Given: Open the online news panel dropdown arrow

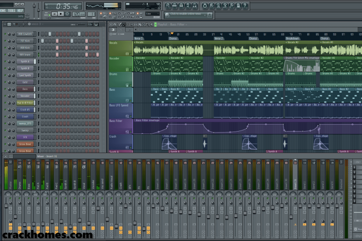Looking at the screenshot, I should pyautogui.click(x=206, y=15).
